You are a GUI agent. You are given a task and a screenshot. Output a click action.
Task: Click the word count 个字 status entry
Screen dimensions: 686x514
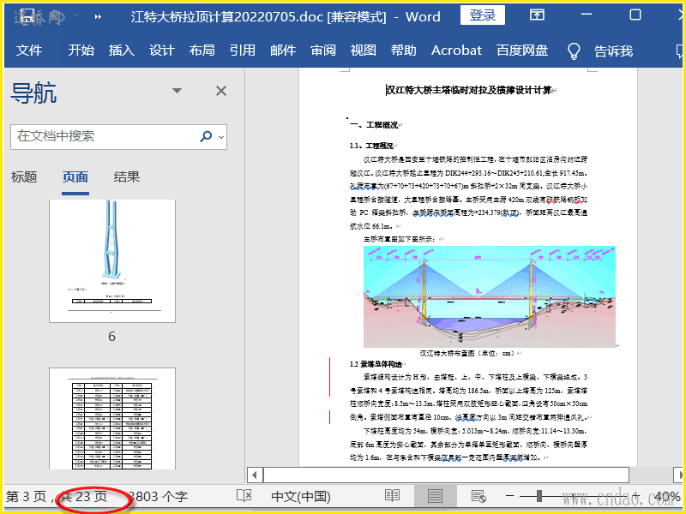tap(159, 497)
